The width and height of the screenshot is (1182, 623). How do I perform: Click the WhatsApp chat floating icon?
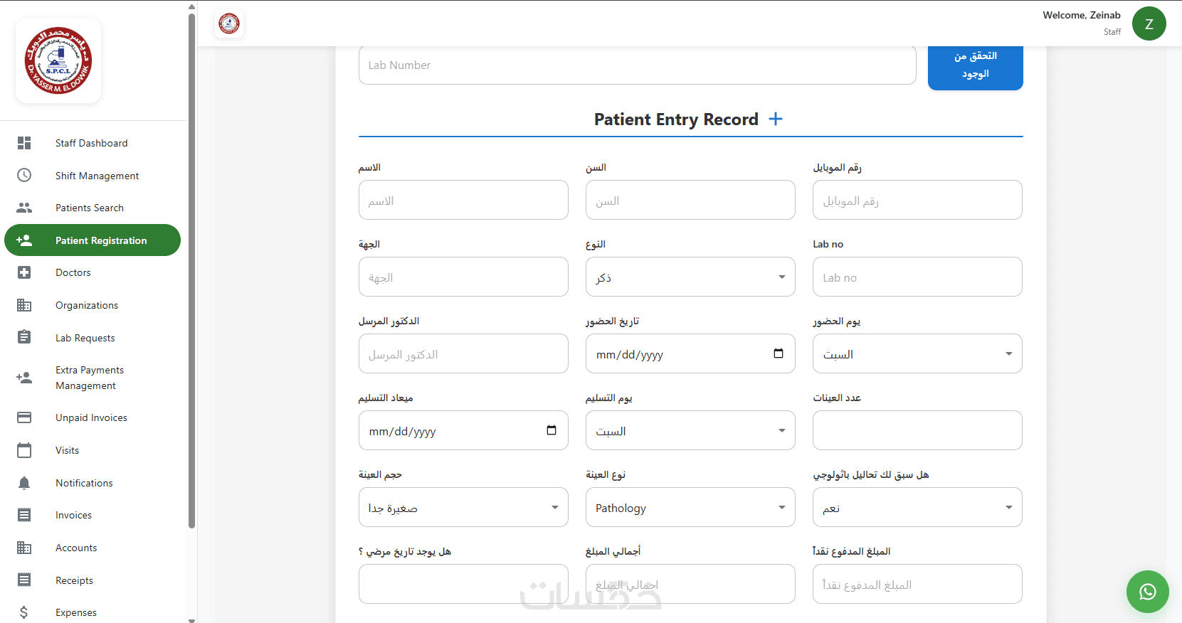point(1147,592)
